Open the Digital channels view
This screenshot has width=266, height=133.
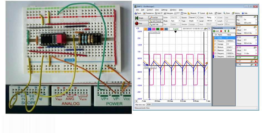[x=218, y=13]
